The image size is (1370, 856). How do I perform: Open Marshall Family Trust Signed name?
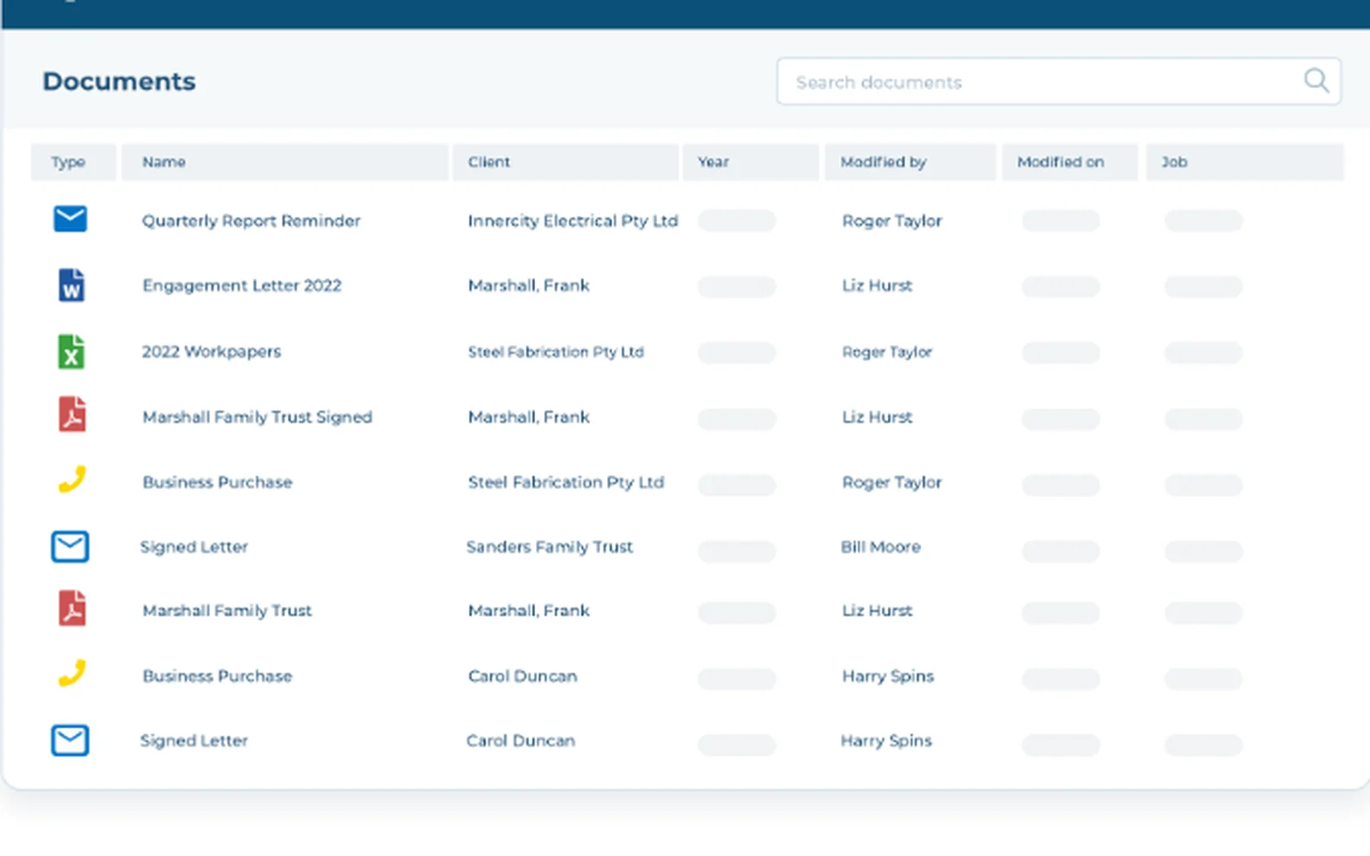[x=257, y=417]
